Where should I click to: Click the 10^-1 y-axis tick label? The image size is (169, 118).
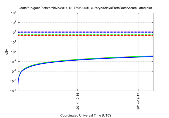(x=13, y=62)
